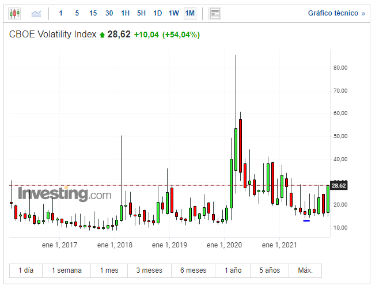Select the 1W interval

pyautogui.click(x=174, y=13)
